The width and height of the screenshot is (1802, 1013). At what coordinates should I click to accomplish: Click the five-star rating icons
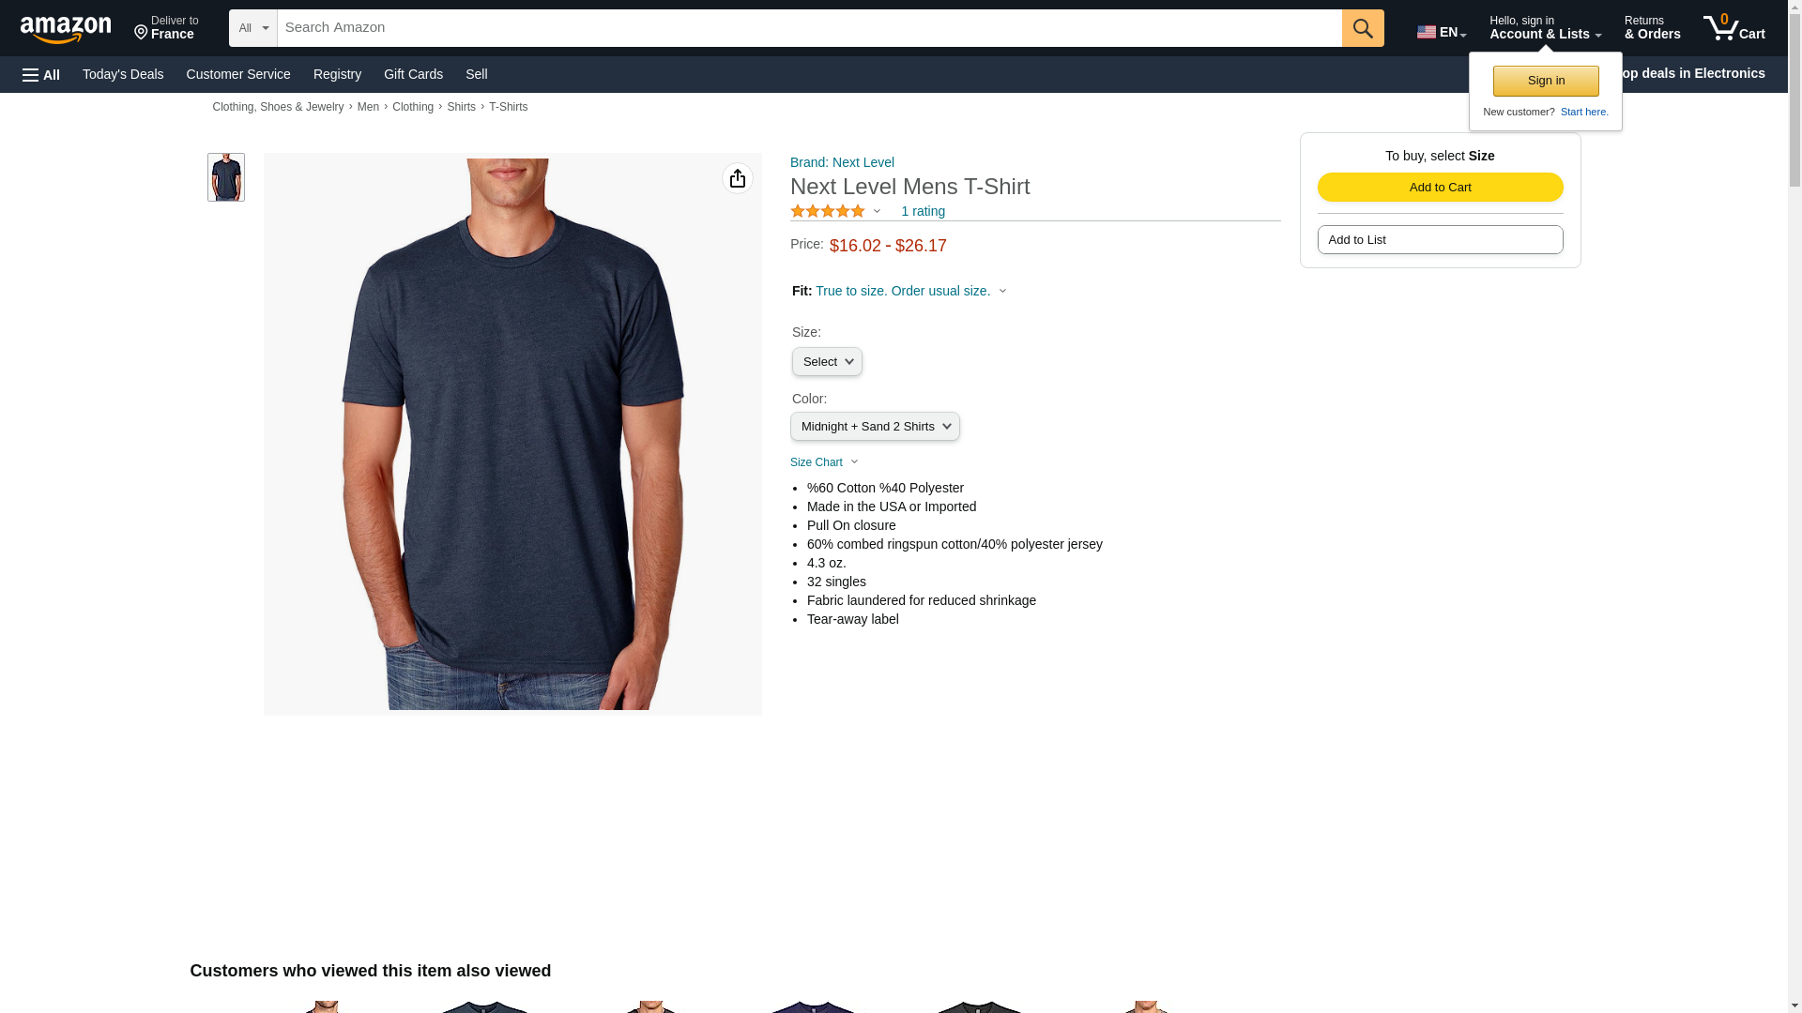[828, 211]
